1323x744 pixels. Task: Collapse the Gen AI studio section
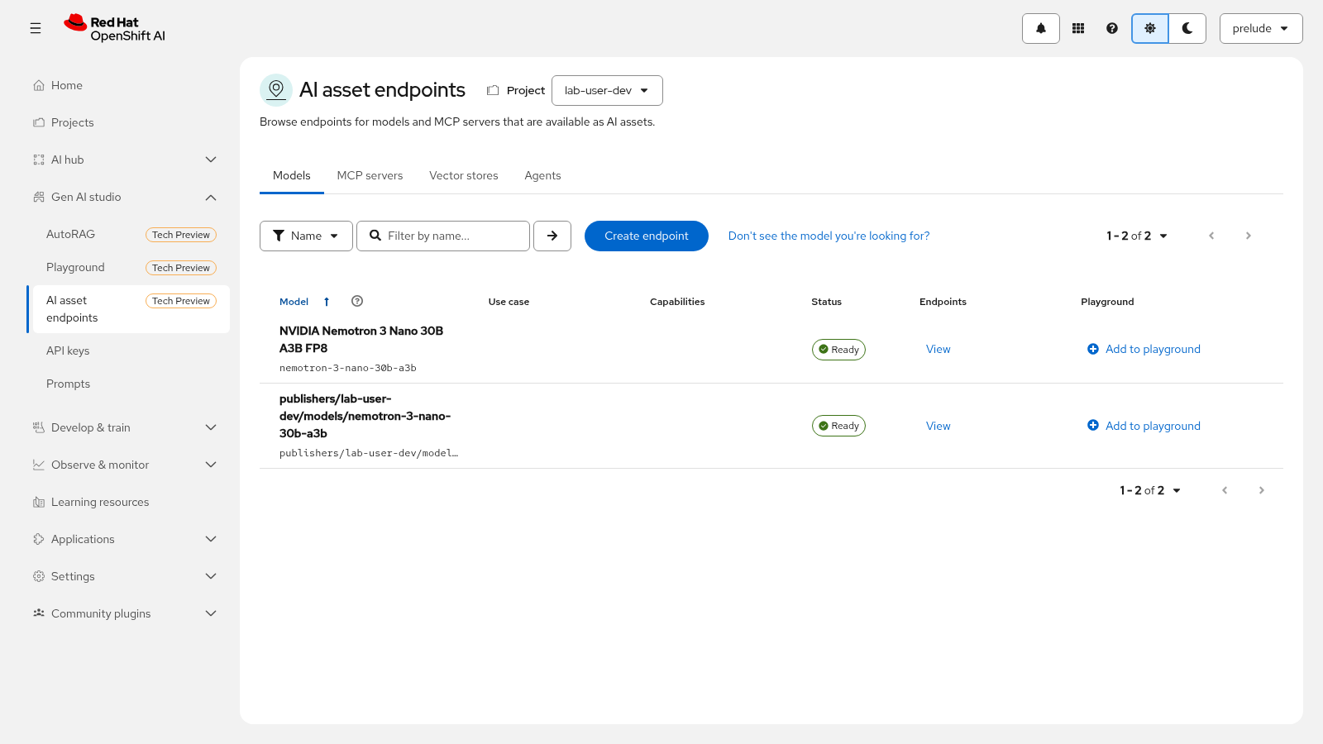(128, 197)
